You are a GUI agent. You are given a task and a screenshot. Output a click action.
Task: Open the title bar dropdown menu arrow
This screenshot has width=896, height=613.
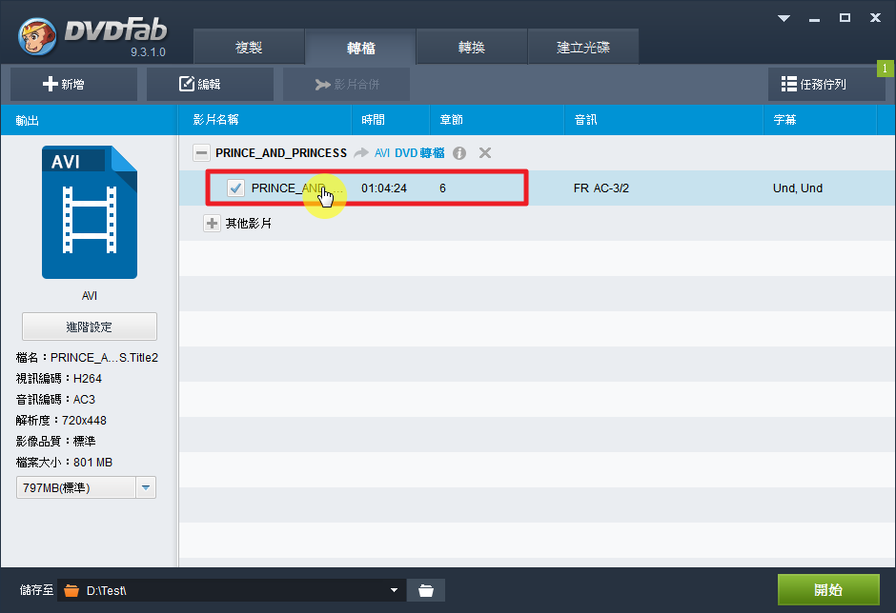click(784, 18)
